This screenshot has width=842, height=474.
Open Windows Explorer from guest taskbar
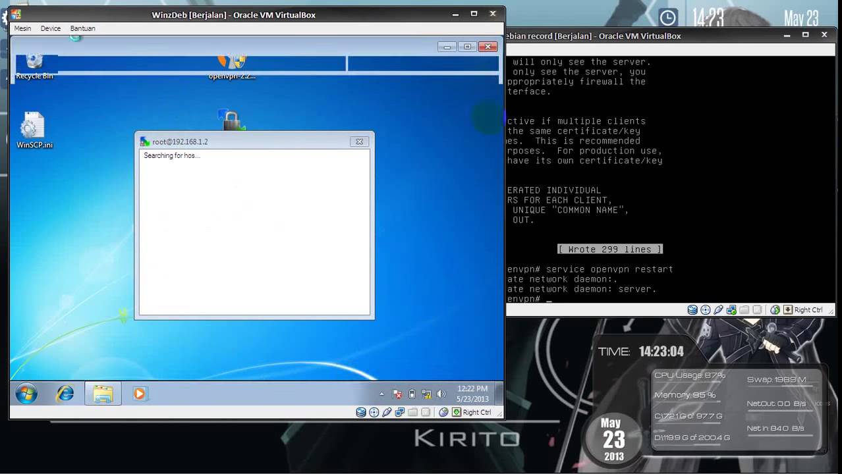pos(103,394)
